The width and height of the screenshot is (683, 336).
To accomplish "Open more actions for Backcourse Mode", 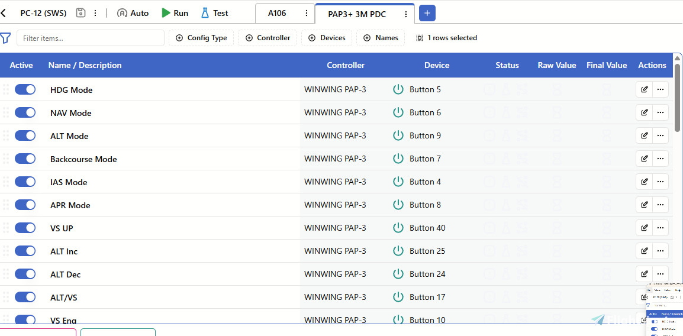I will [x=661, y=159].
